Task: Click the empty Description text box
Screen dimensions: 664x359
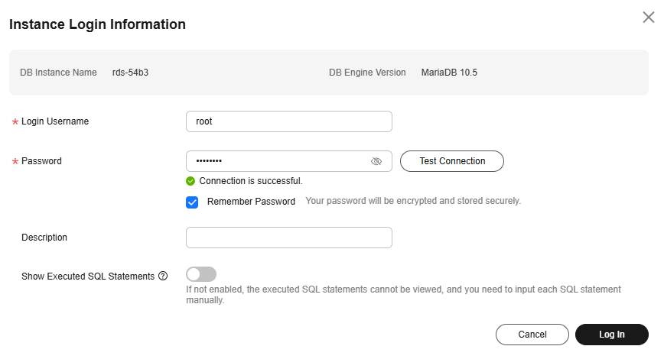Action: click(289, 238)
